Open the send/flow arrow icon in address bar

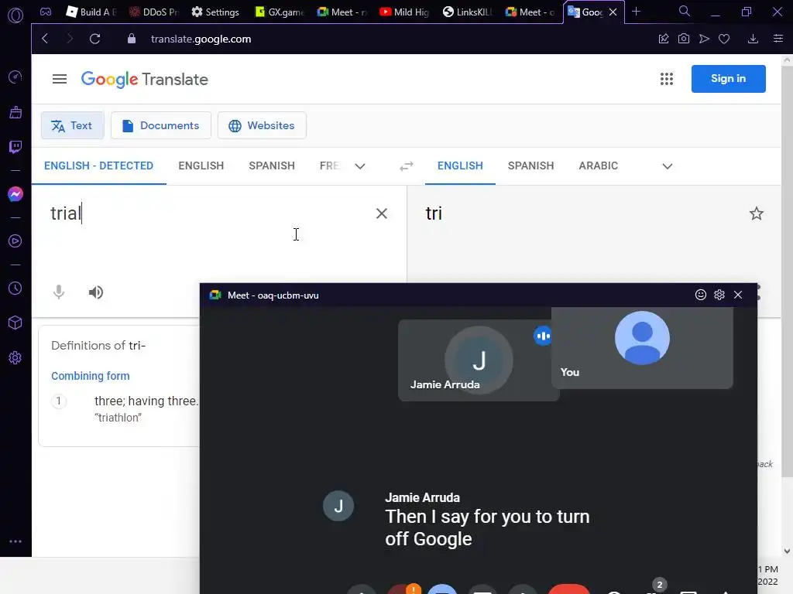pos(704,39)
